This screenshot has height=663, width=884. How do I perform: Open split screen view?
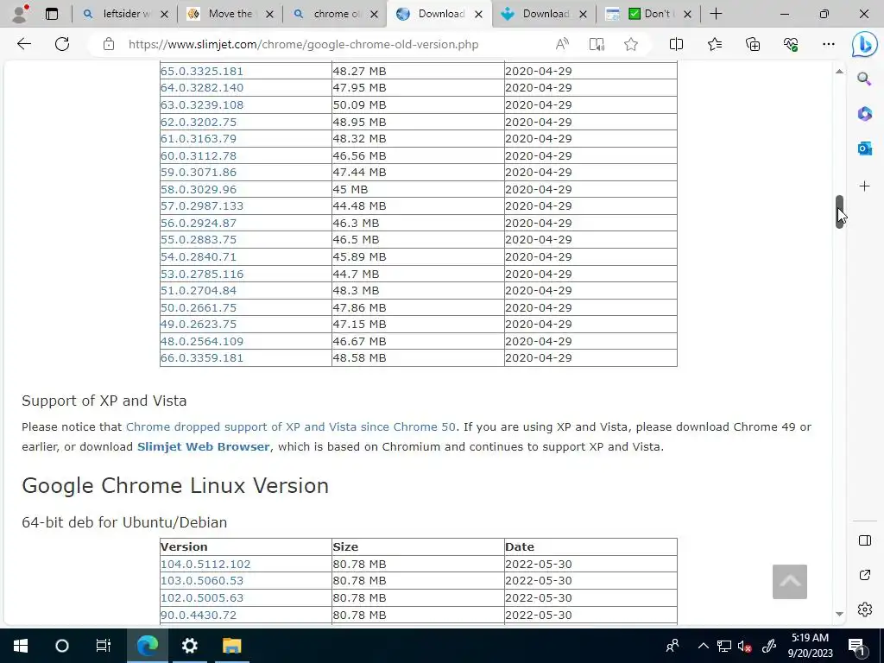pyautogui.click(x=676, y=44)
